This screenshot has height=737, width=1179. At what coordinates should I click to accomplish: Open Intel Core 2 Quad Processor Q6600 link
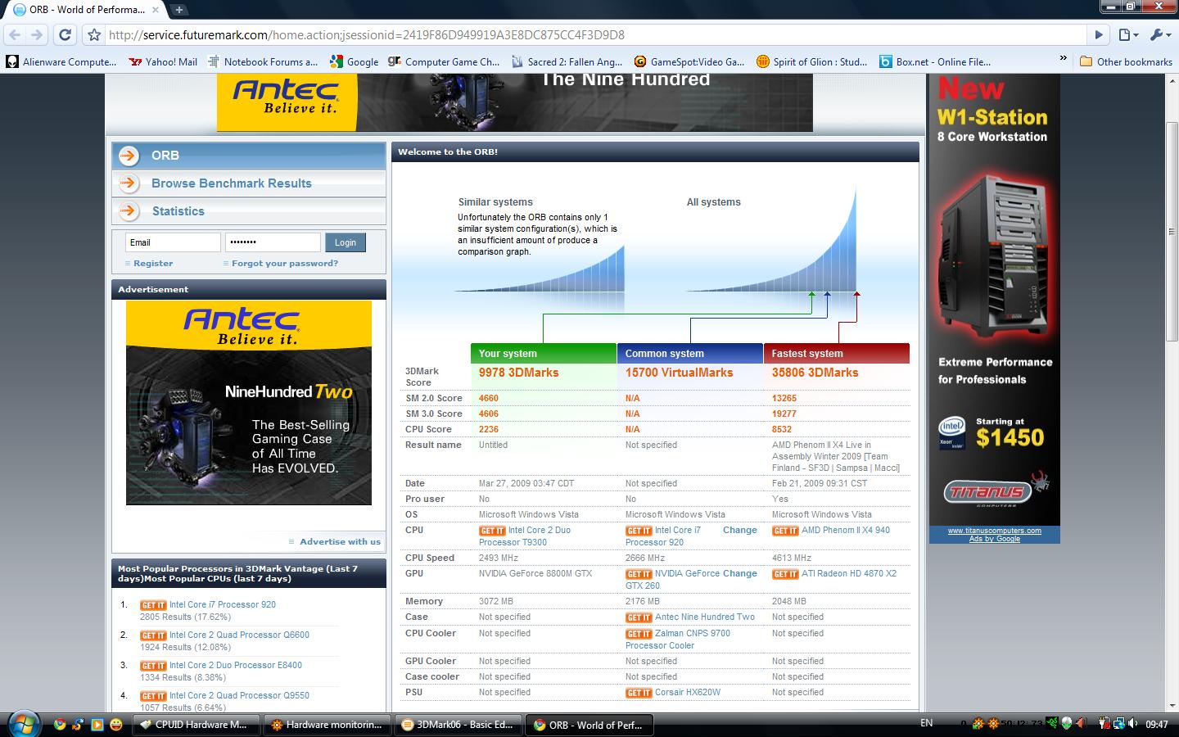(239, 635)
